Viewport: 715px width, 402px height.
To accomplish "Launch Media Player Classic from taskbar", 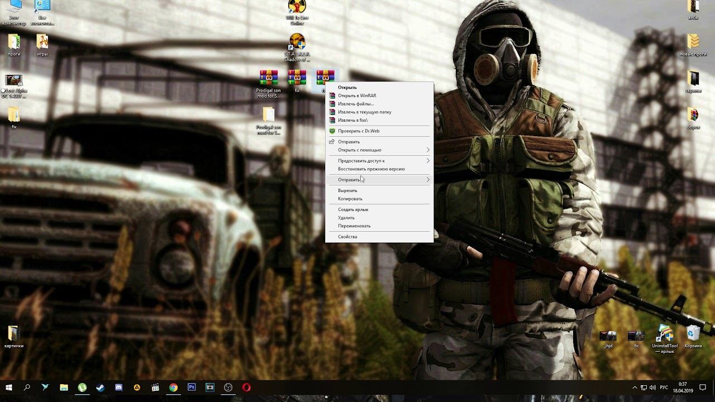I will click(155, 387).
